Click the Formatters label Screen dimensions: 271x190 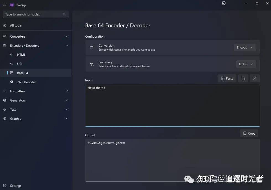coord(18,91)
